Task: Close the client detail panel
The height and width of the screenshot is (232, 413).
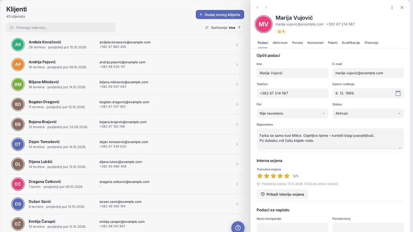Action: [402, 8]
